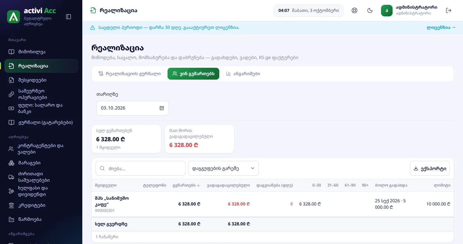The image size is (463, 244).
Task: Open შესყიდვები in the sidebar
Action: [x=41, y=80]
